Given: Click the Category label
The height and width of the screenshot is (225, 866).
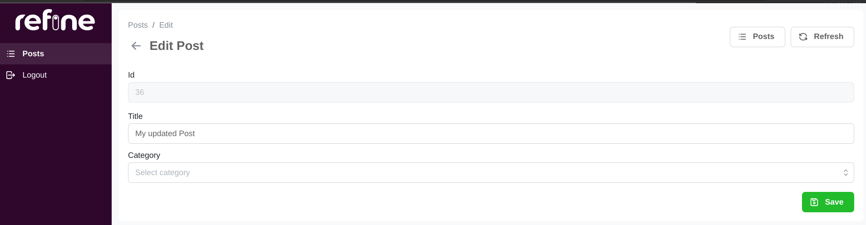Looking at the screenshot, I should coord(144,155).
